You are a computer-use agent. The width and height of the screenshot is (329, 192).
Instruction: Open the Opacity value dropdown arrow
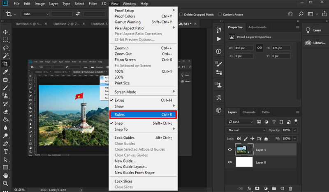coord(295,130)
